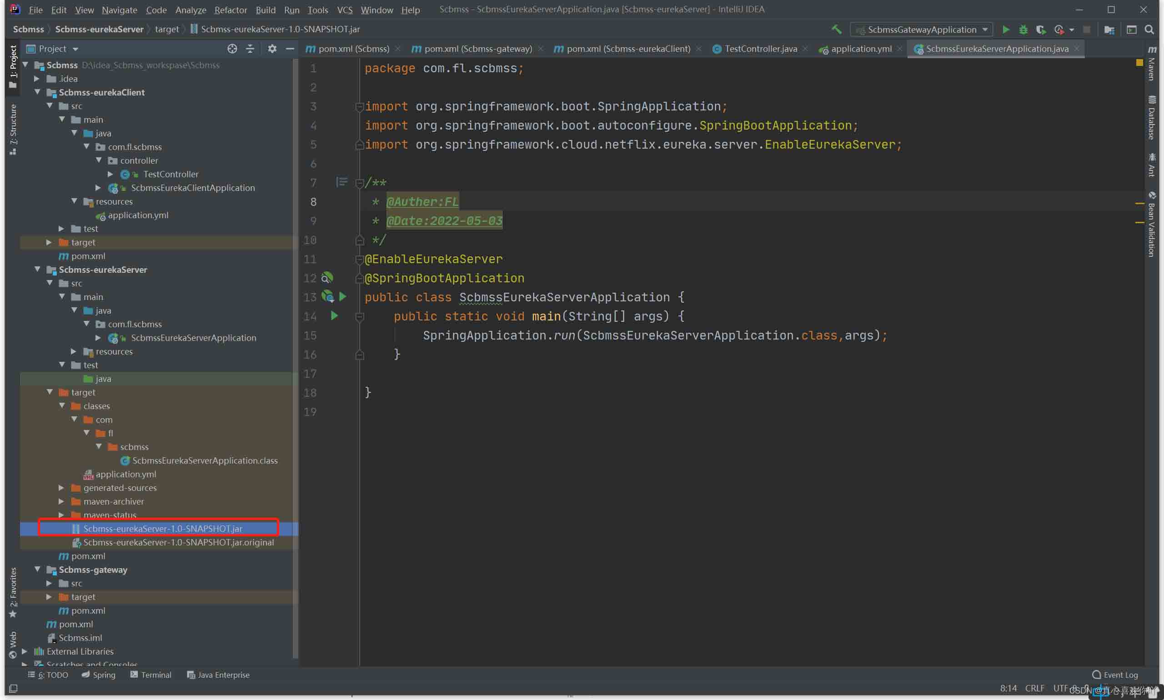Open the Web tool window

point(13,645)
